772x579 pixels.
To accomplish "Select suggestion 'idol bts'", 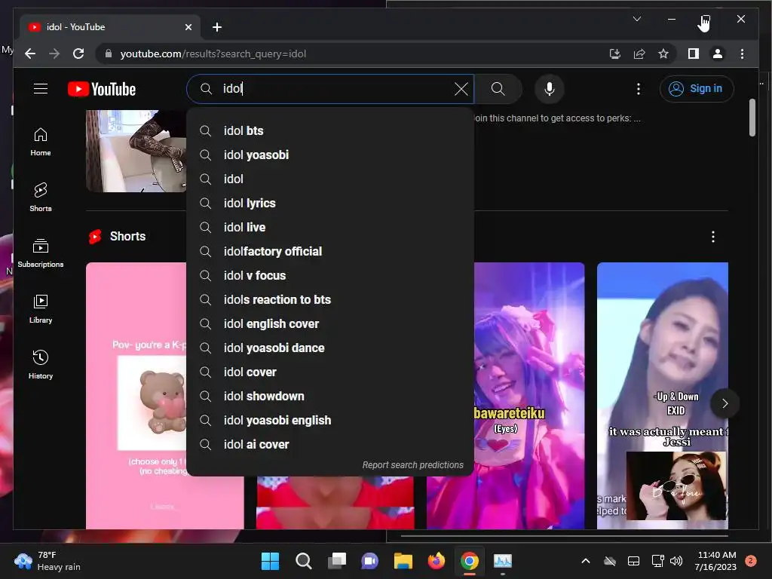I will click(330, 131).
